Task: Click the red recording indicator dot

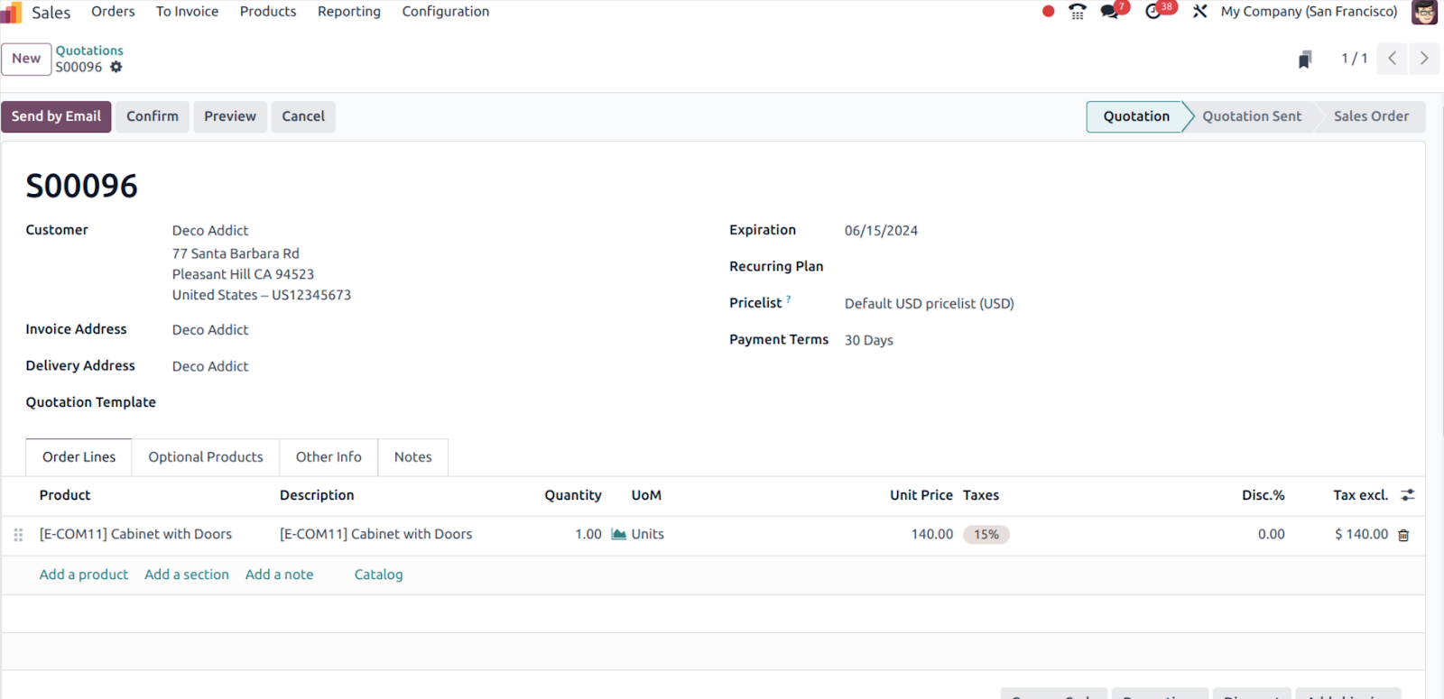Action: pyautogui.click(x=1048, y=12)
